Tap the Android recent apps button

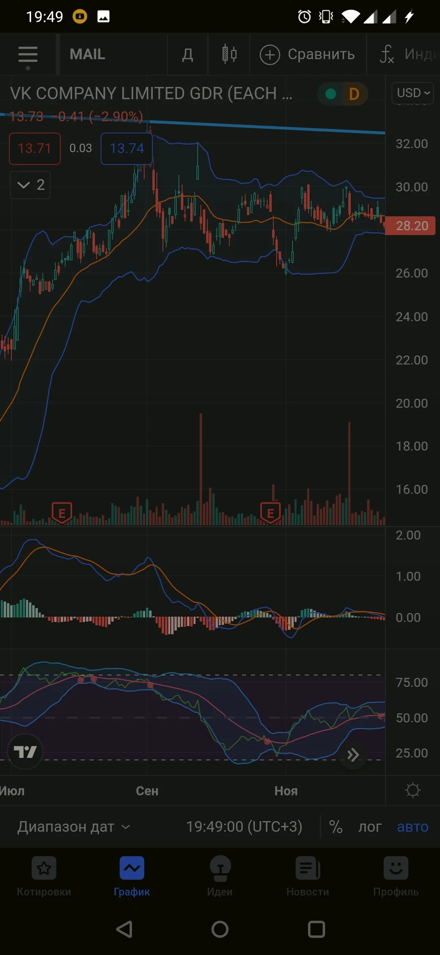317,929
